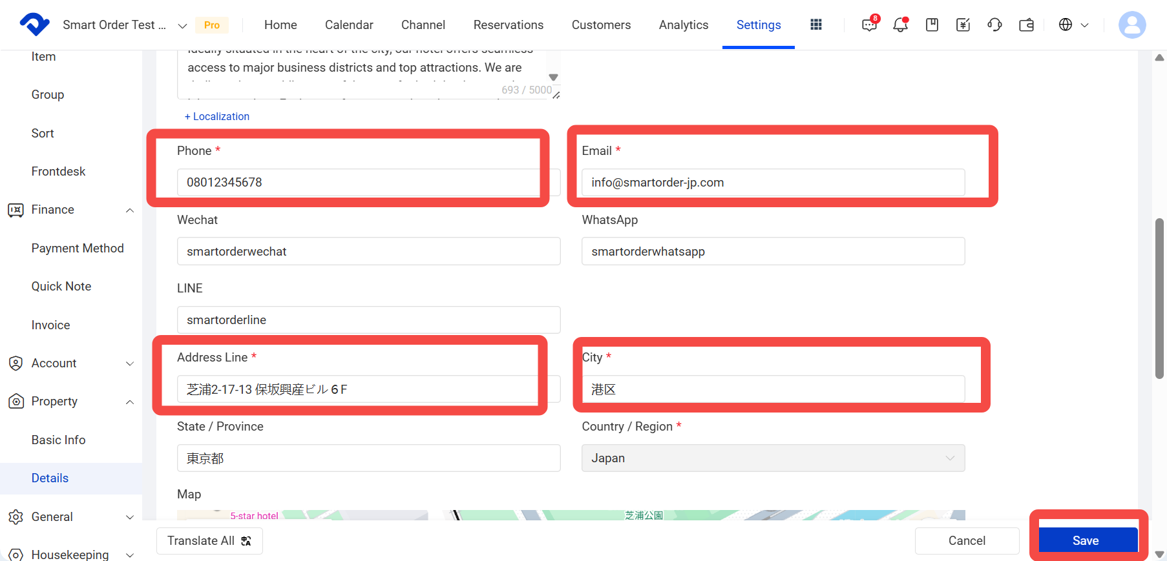The width and height of the screenshot is (1167, 561).
Task: Collapse the Finance sidebar section
Action: pyautogui.click(x=130, y=210)
